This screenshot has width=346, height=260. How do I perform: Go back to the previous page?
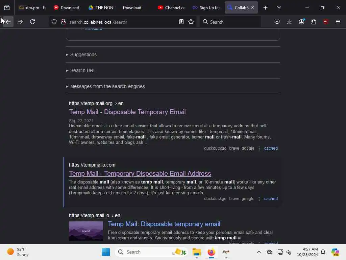click(x=8, y=22)
